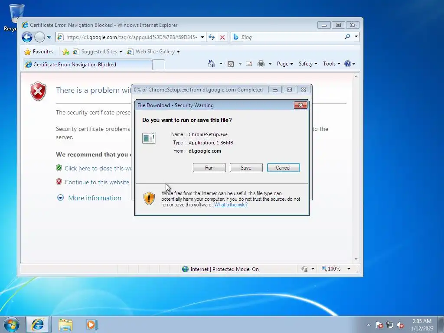Click the Action Center flag icon

pyautogui.click(x=379, y=325)
